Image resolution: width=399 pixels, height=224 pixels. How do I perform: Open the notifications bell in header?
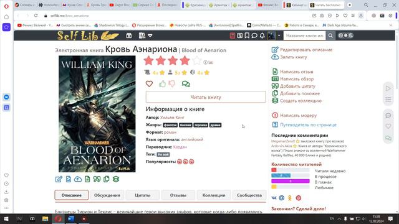tap(262, 35)
